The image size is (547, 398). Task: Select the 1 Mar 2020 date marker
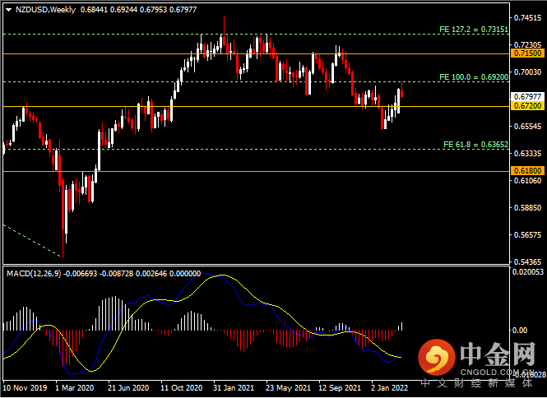tap(75, 388)
